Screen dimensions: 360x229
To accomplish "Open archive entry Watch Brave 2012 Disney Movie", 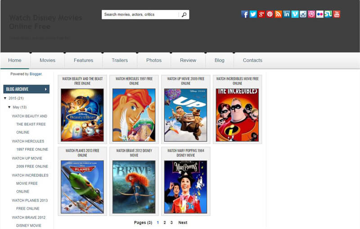I will click(x=28, y=221).
